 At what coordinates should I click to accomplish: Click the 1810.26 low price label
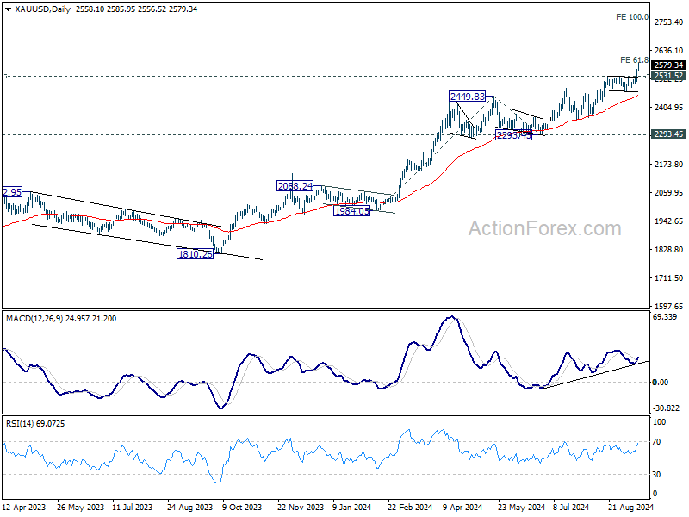pos(195,253)
